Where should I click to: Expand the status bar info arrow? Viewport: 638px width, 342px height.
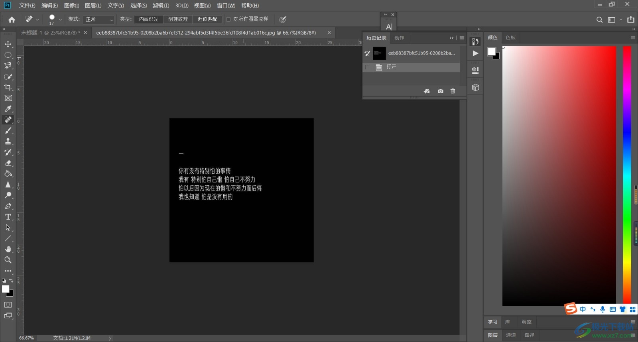click(x=110, y=338)
